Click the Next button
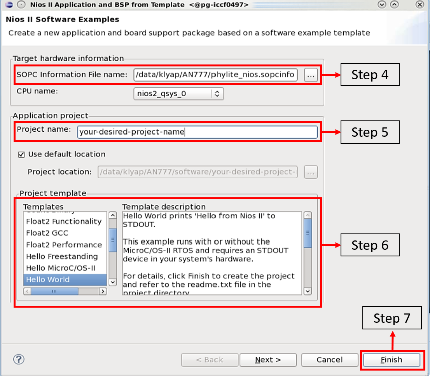 pyautogui.click(x=268, y=360)
